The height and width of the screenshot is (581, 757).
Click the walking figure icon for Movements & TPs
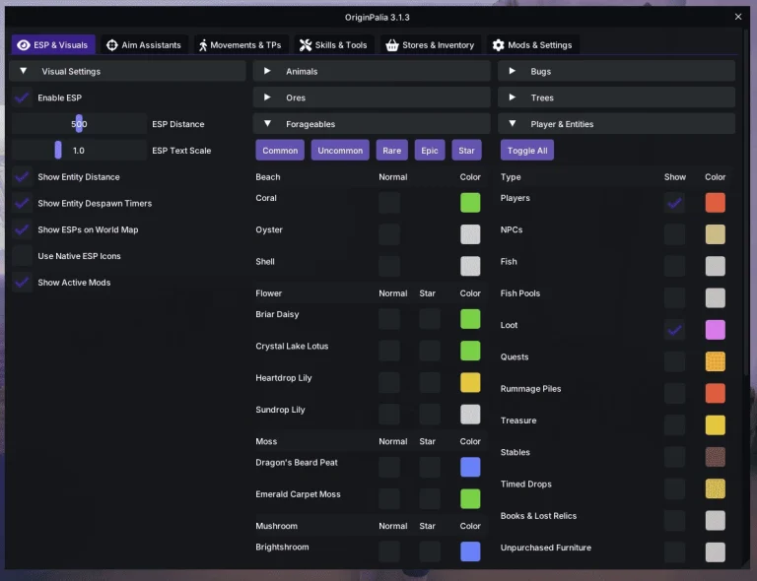203,45
